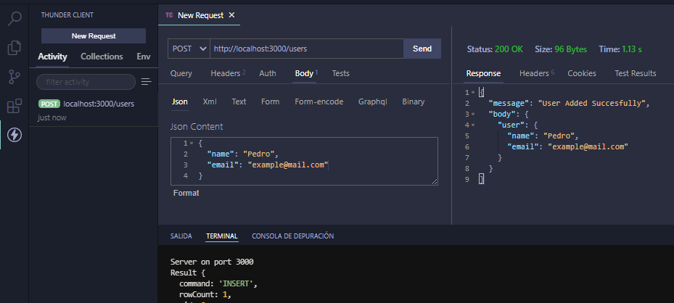Viewport: 674px width, 303px height.
Task: Click the "just now" activity timestamp
Action: (x=52, y=117)
